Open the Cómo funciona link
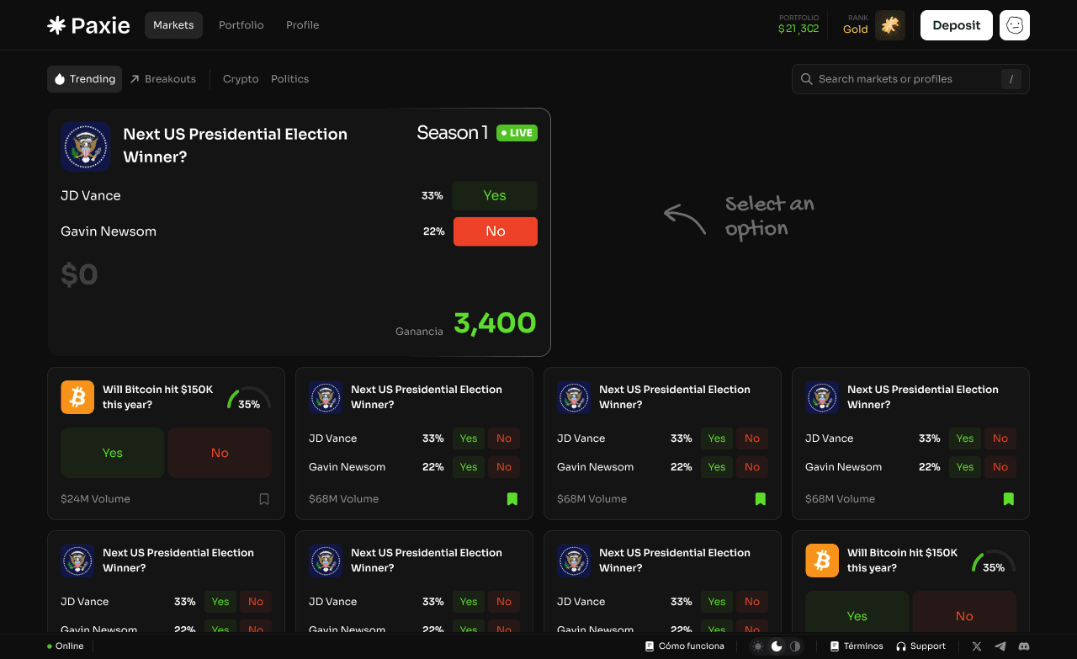This screenshot has height=659, width=1077. (x=685, y=646)
